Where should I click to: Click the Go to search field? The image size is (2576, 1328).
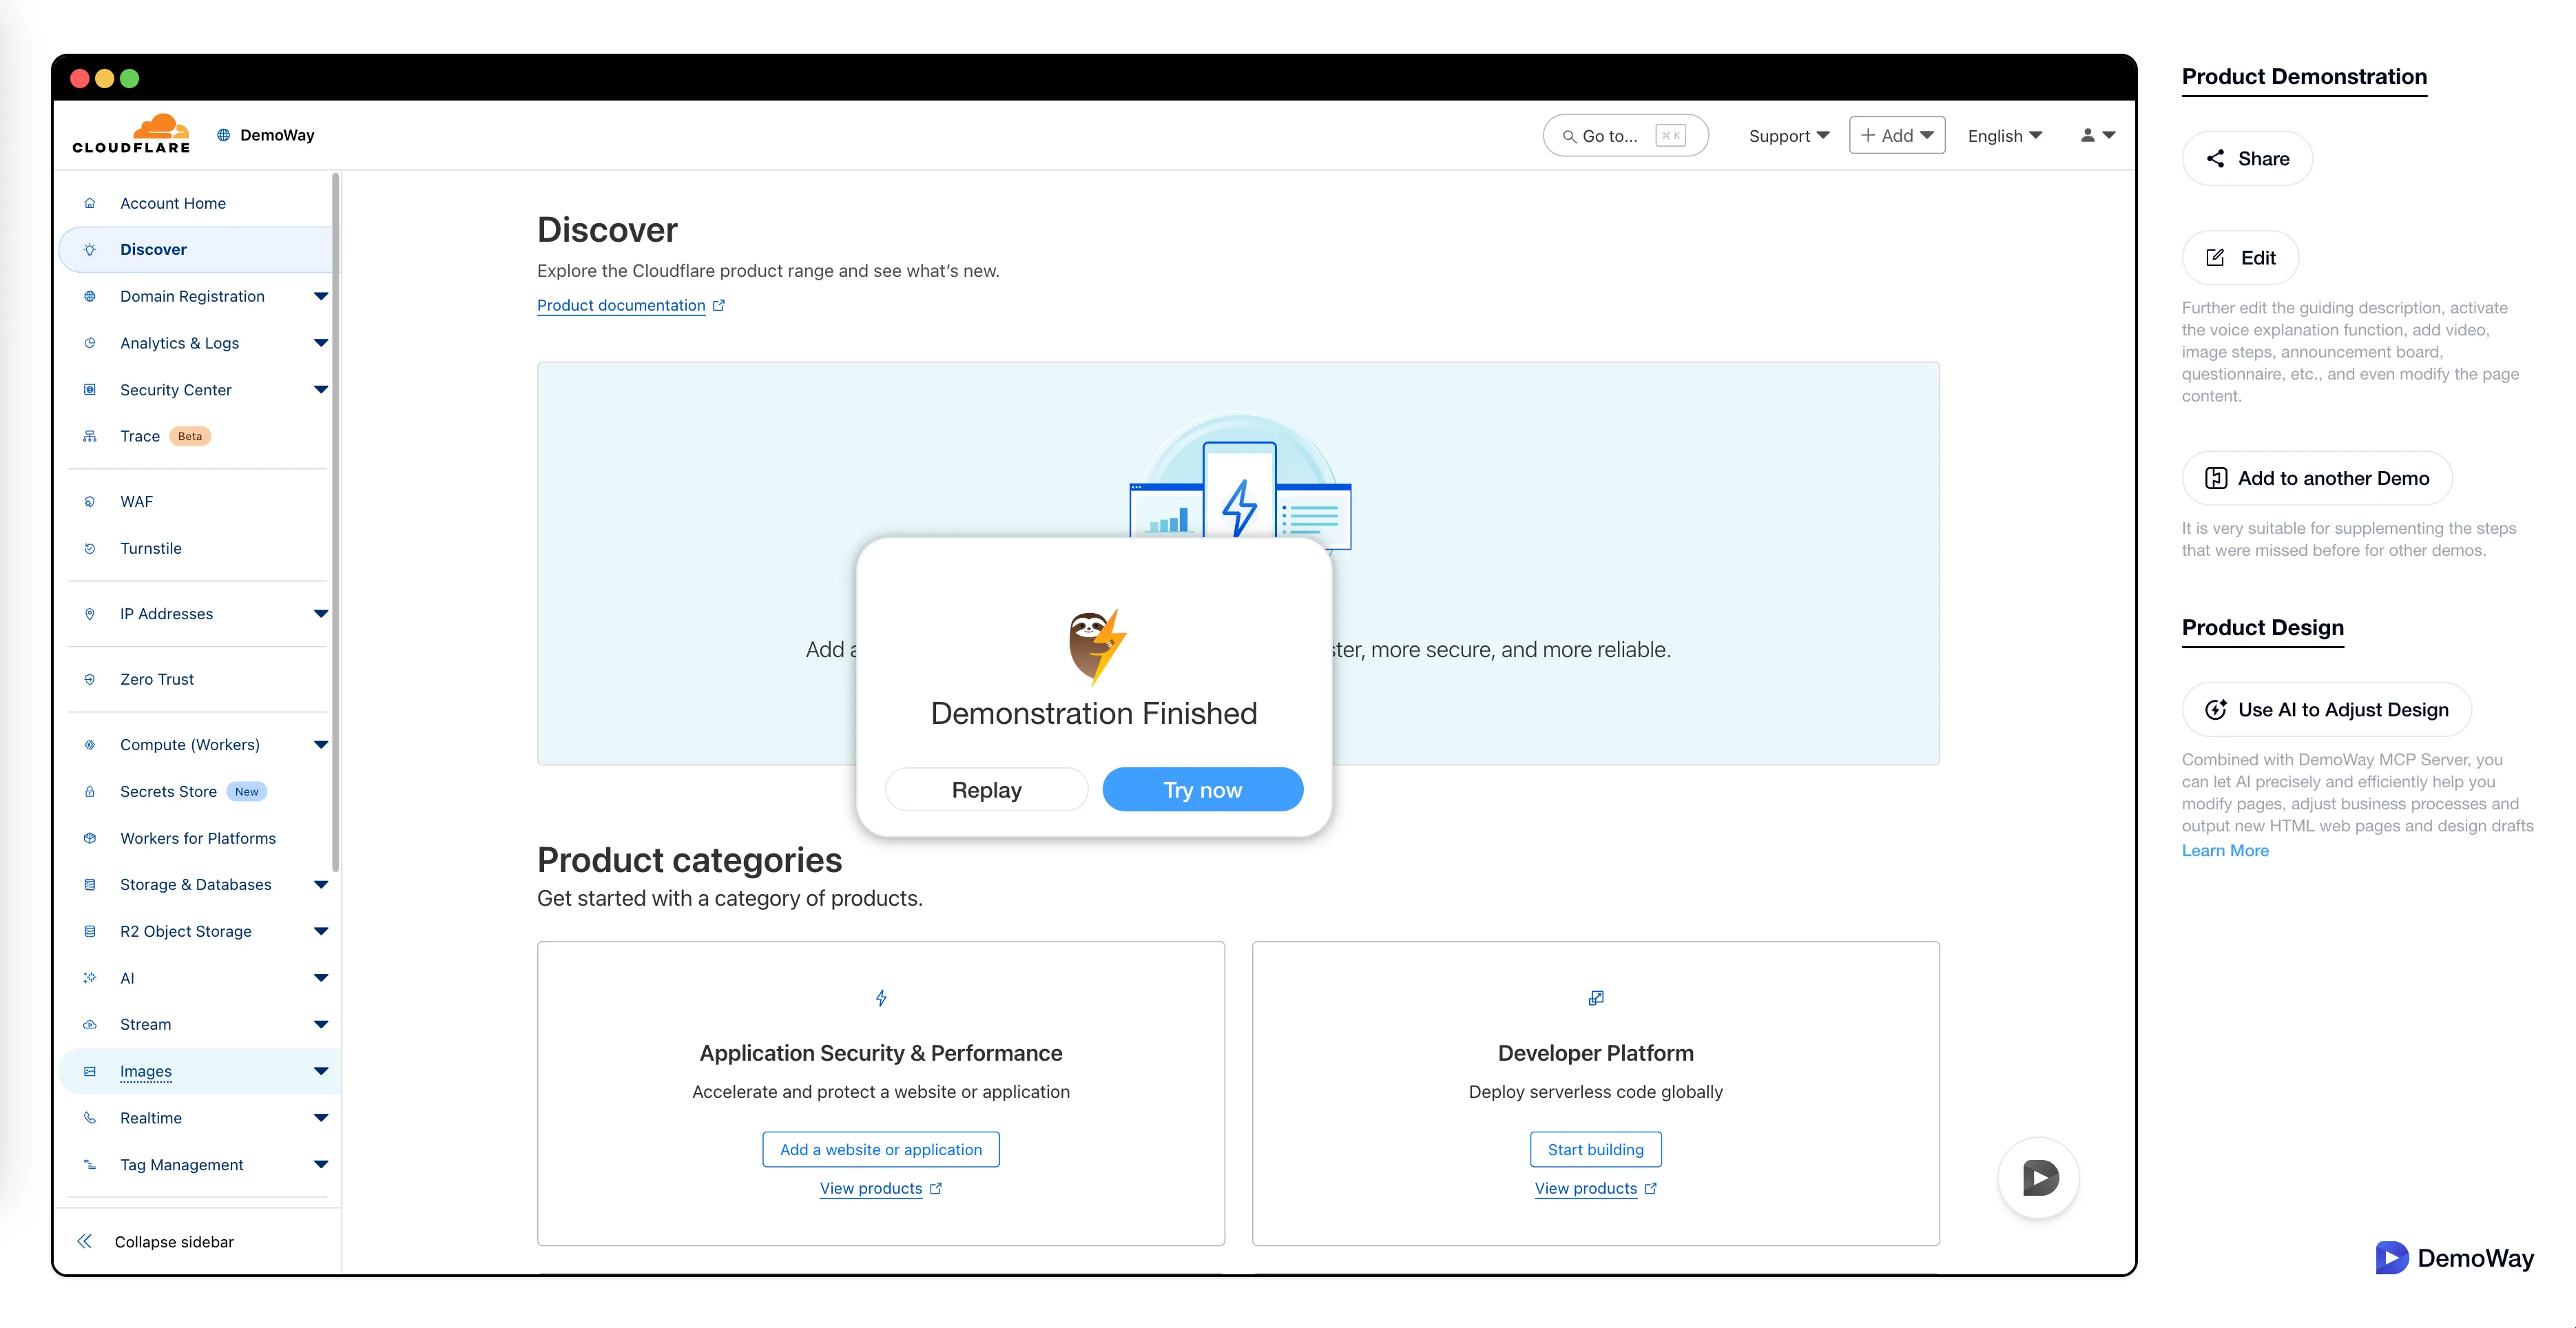pyautogui.click(x=1625, y=135)
